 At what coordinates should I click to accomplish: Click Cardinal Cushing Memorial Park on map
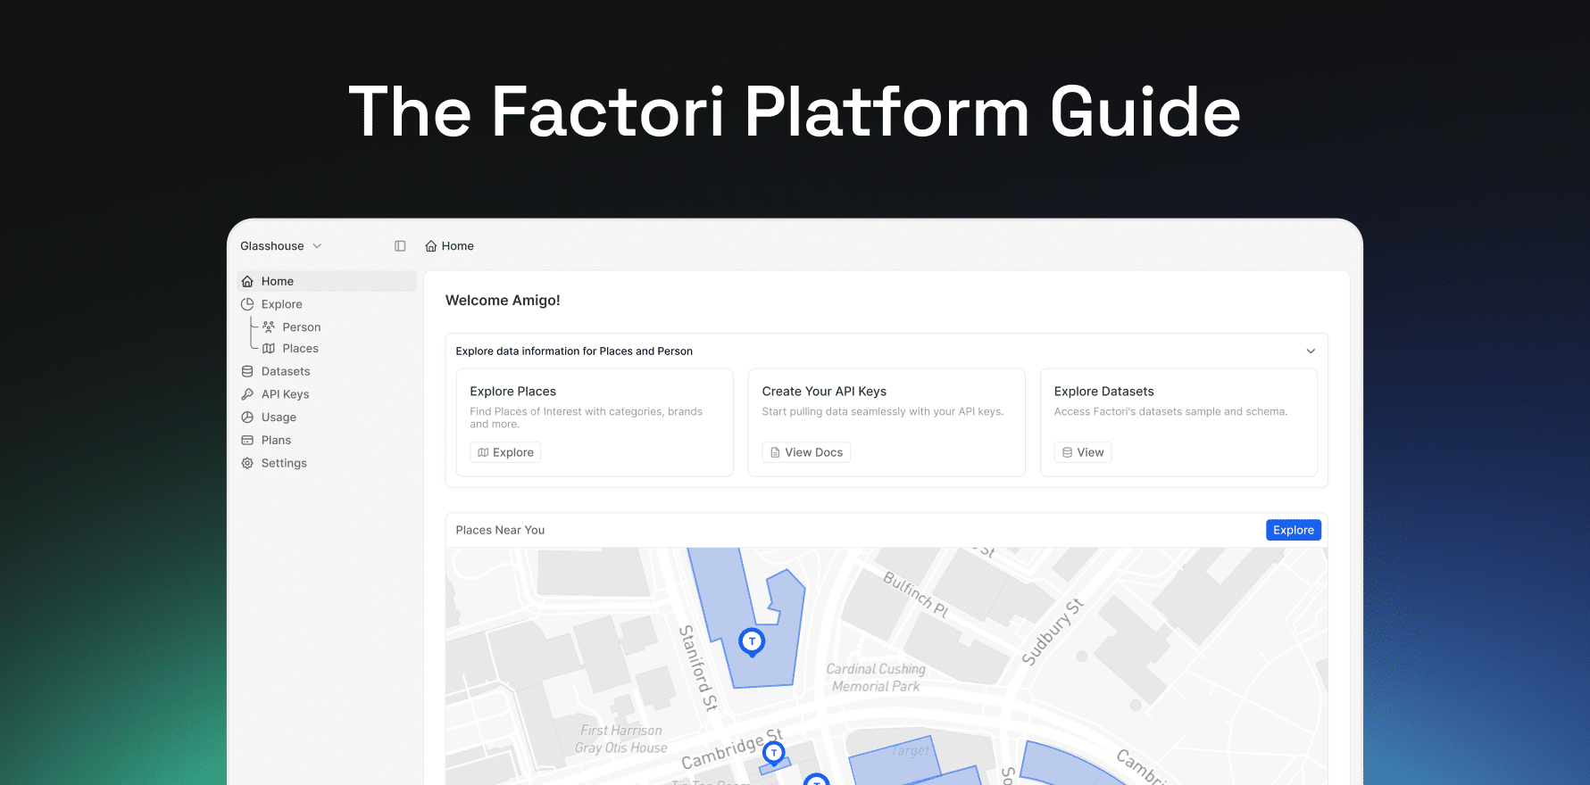pyautogui.click(x=876, y=678)
